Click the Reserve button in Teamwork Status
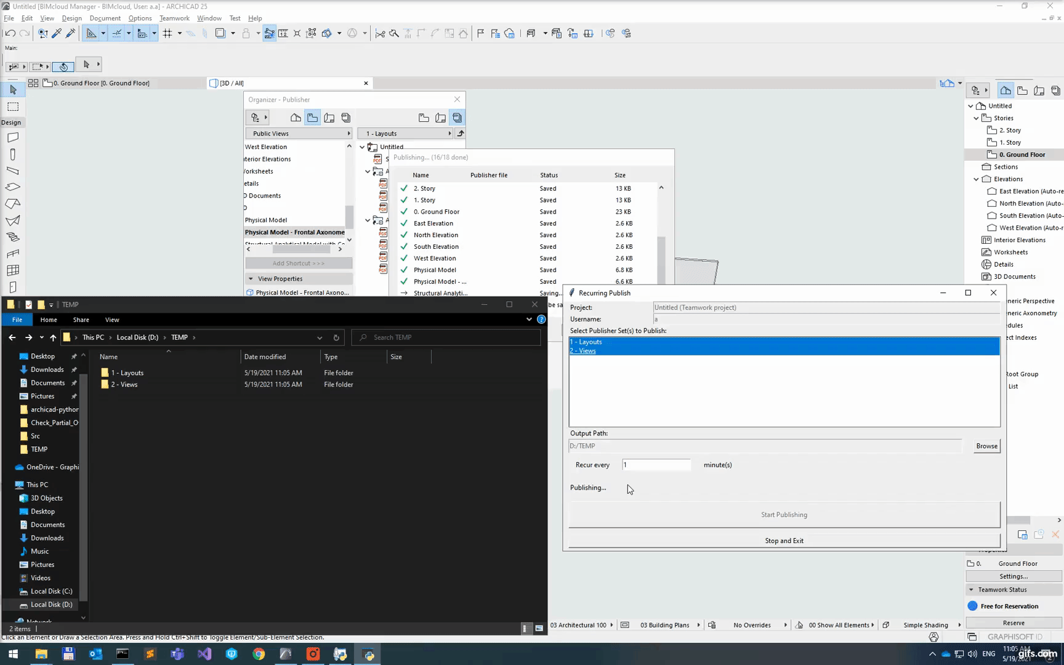This screenshot has width=1064, height=665. tap(1014, 623)
